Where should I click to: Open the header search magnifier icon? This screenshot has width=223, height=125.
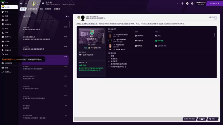(x=43, y=3)
